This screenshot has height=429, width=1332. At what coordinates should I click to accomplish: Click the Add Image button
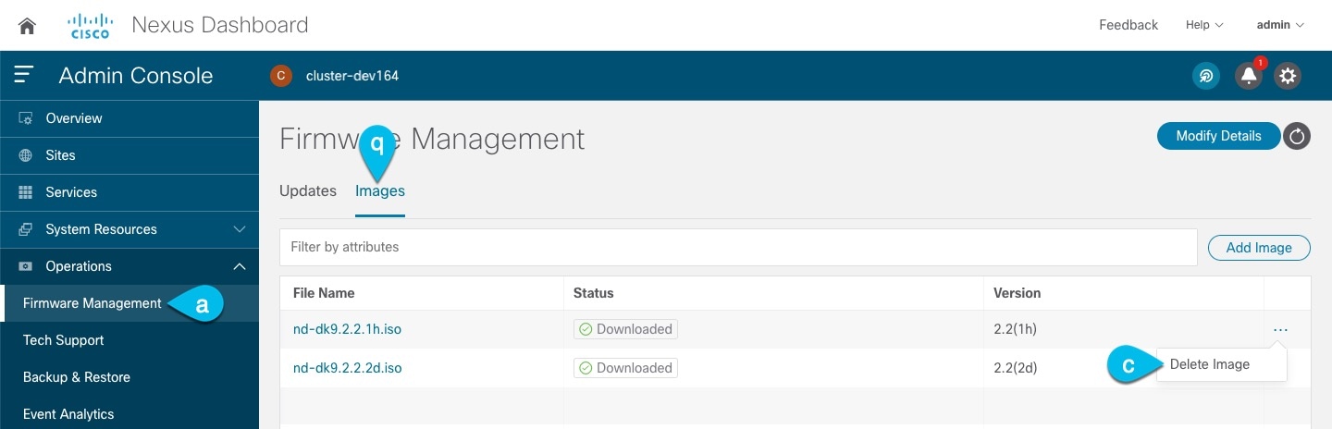[x=1259, y=248]
